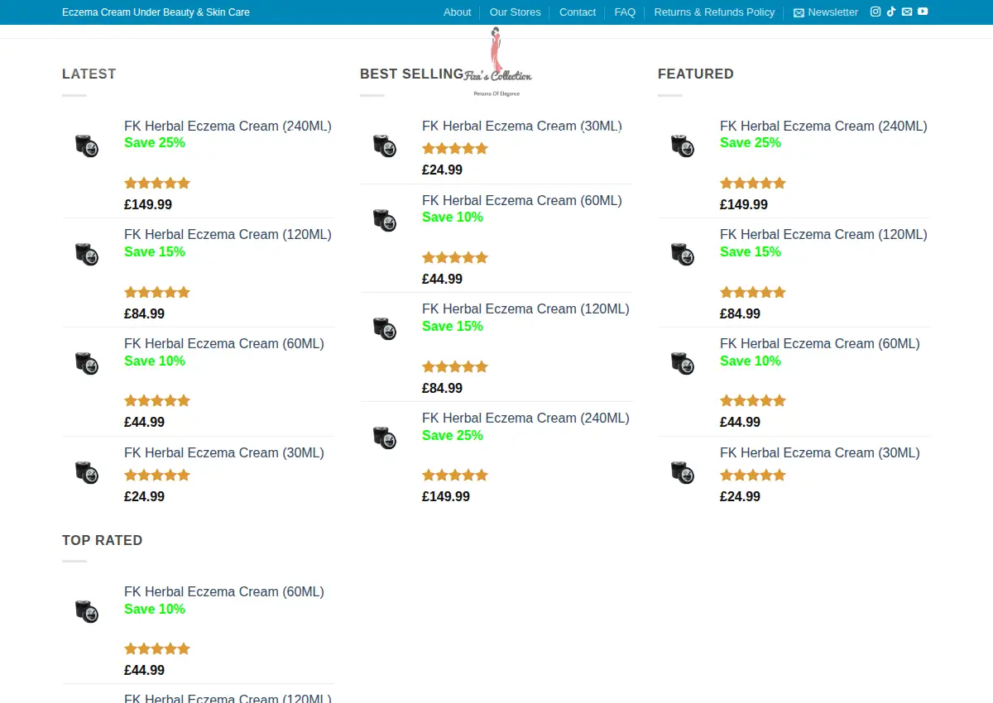Click the Featured 120ML product thumbnail
This screenshot has height=703, width=993.
click(683, 253)
